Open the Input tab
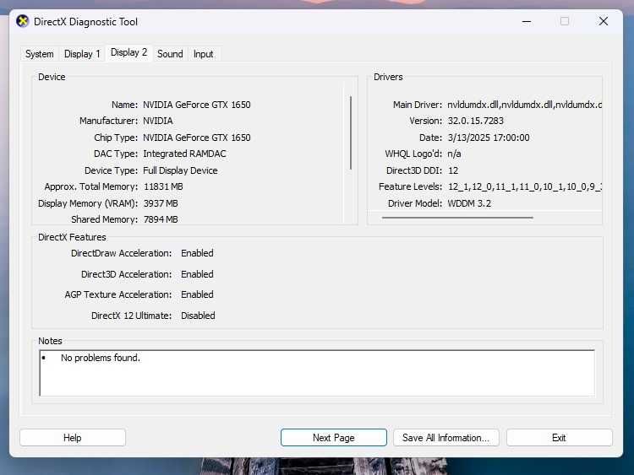 click(x=203, y=54)
